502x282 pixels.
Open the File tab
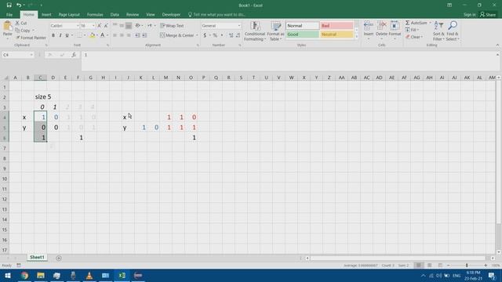[9, 15]
